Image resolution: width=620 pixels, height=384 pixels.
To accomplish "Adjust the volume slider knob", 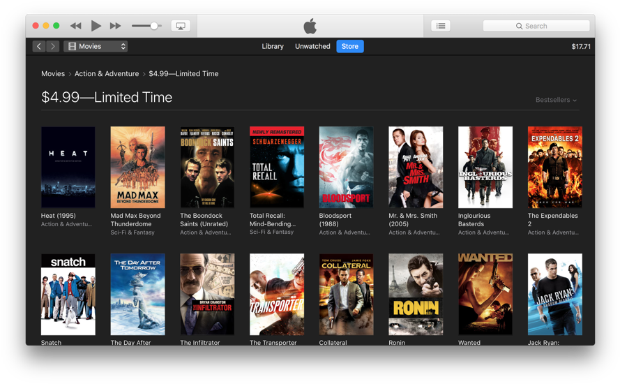I will tap(154, 26).
